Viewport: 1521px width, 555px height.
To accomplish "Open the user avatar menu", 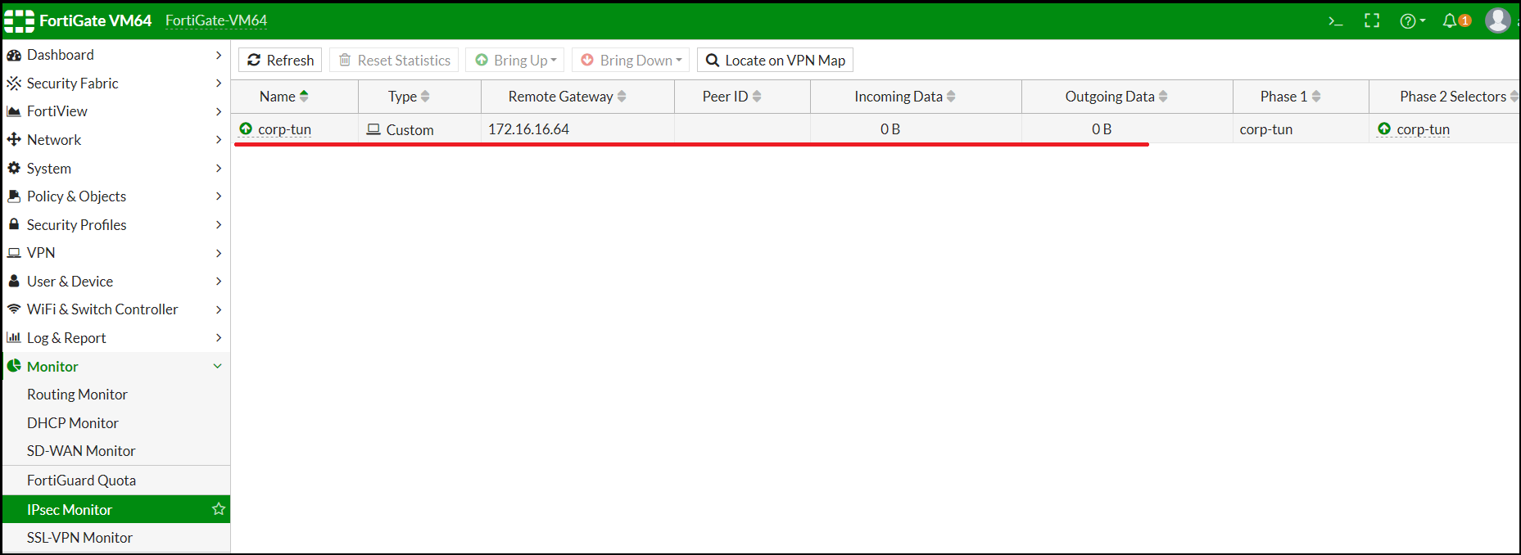I will pos(1498,20).
